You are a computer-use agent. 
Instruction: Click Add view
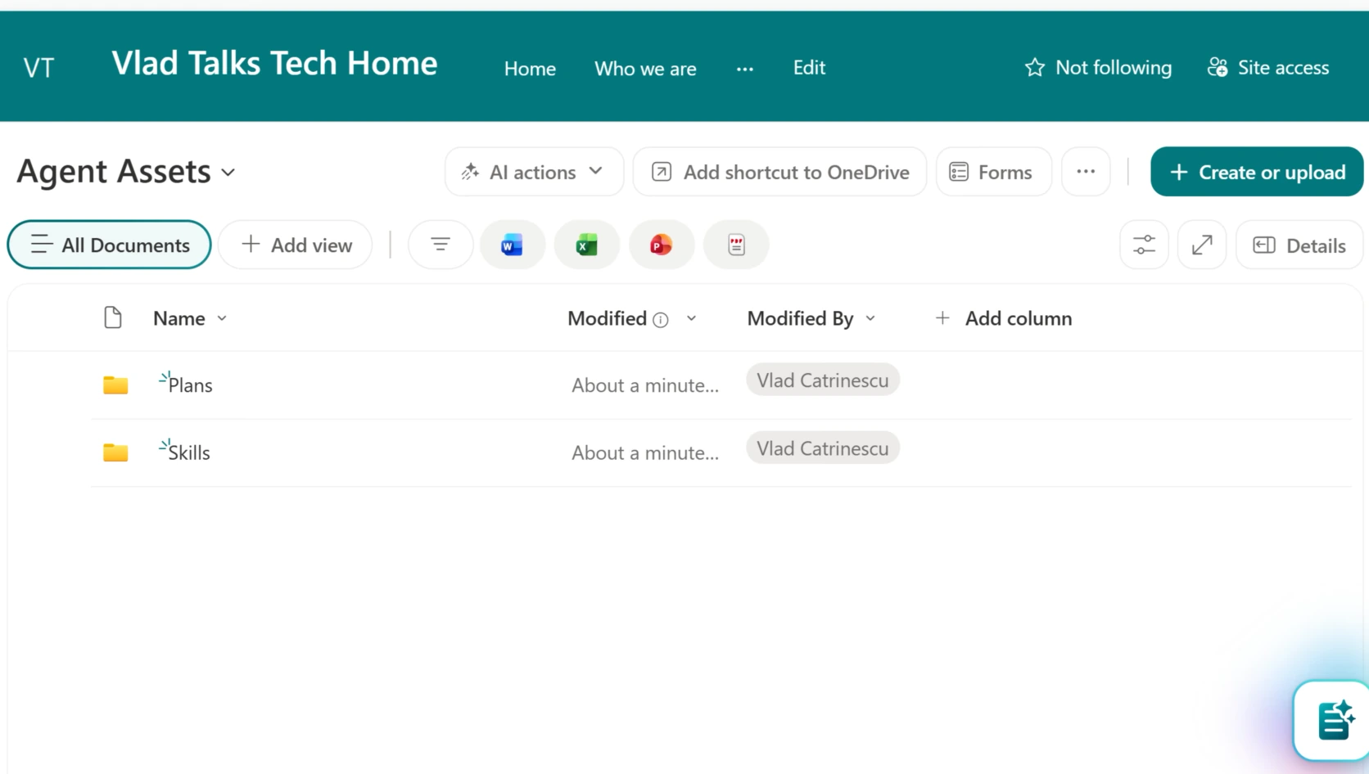[296, 245]
